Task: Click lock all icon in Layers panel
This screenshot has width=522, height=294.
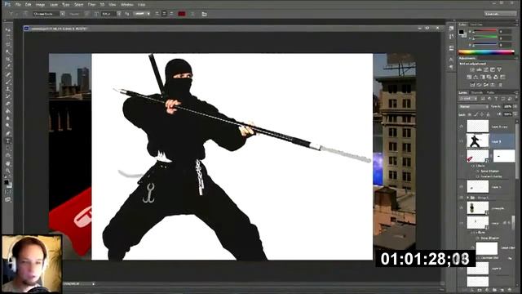Action: (x=488, y=114)
